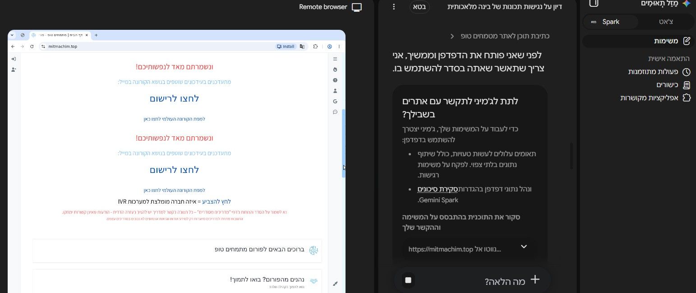
Task: Open the three-dot chat options menu
Action: [394, 7]
